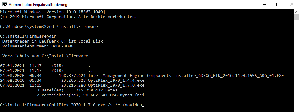This screenshot has width=299, height=112.
Task: Open the Command Prompt system menu icon
Action: coord(5,4)
